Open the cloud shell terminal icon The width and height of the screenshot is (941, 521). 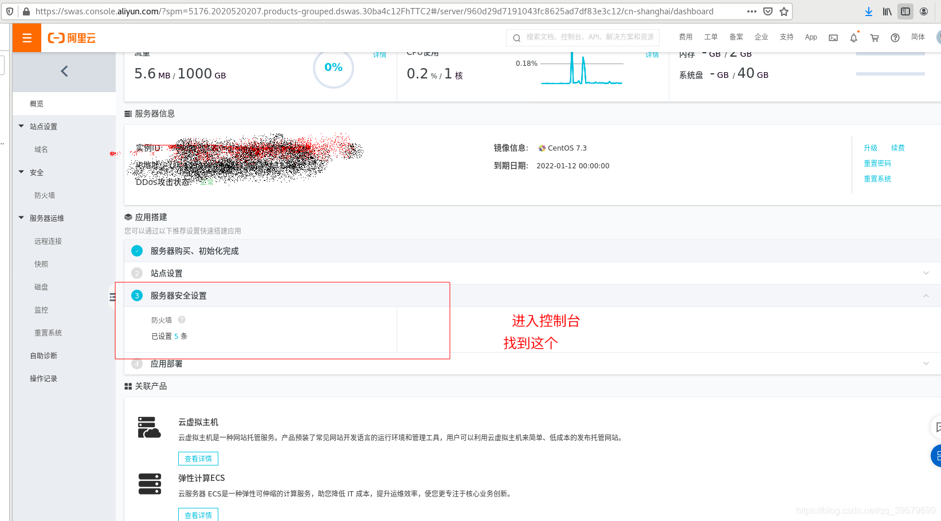(x=833, y=38)
